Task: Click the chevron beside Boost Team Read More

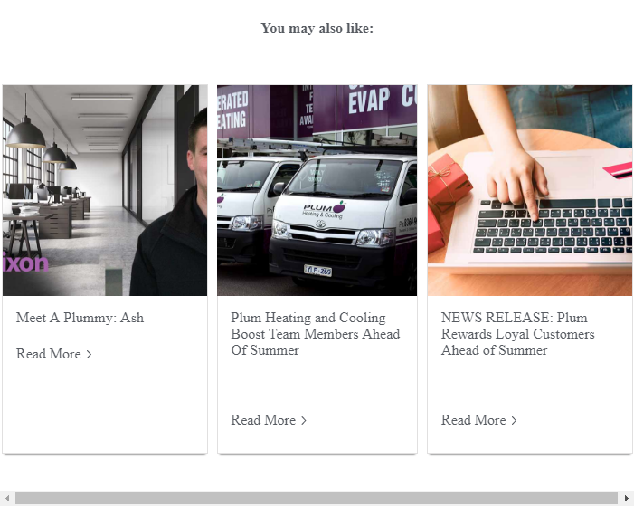Action: click(304, 421)
